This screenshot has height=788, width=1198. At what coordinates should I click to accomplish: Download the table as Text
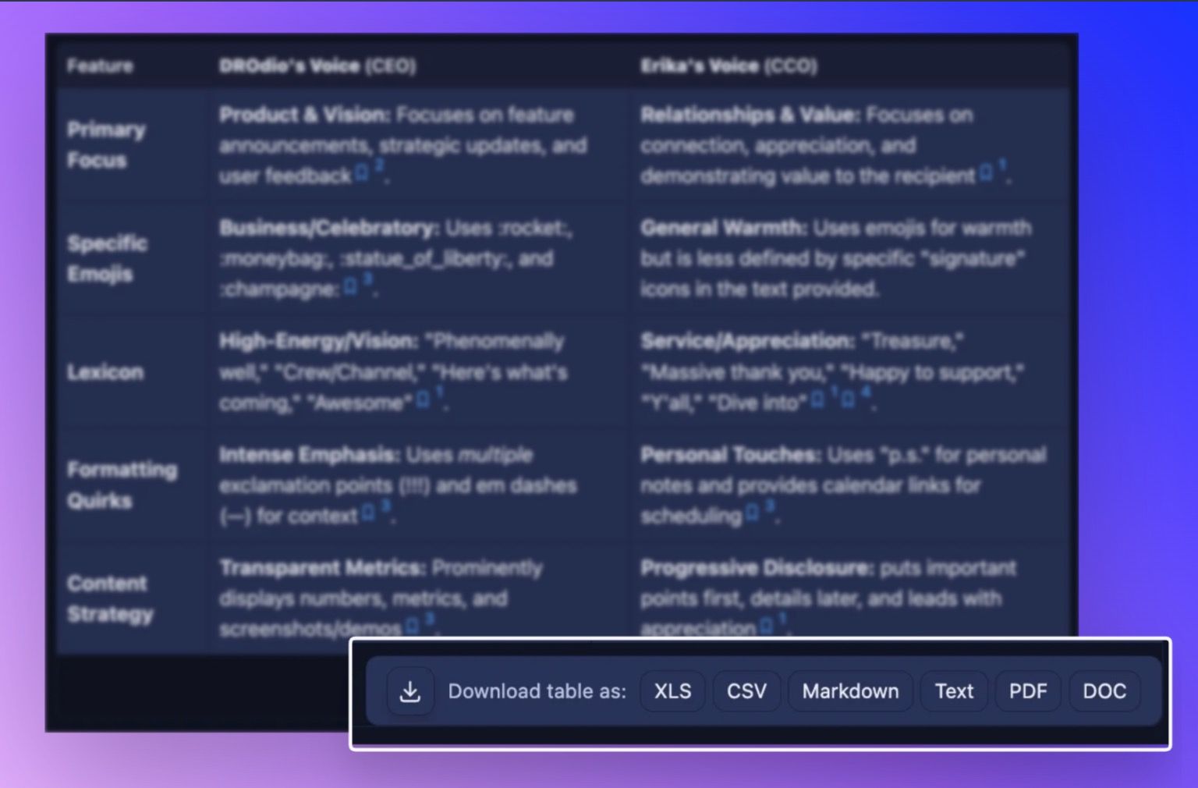coord(954,691)
